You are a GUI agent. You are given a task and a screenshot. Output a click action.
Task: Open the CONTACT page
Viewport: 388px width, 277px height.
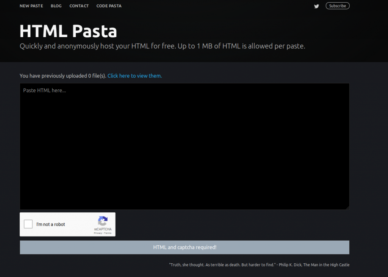(x=79, y=6)
